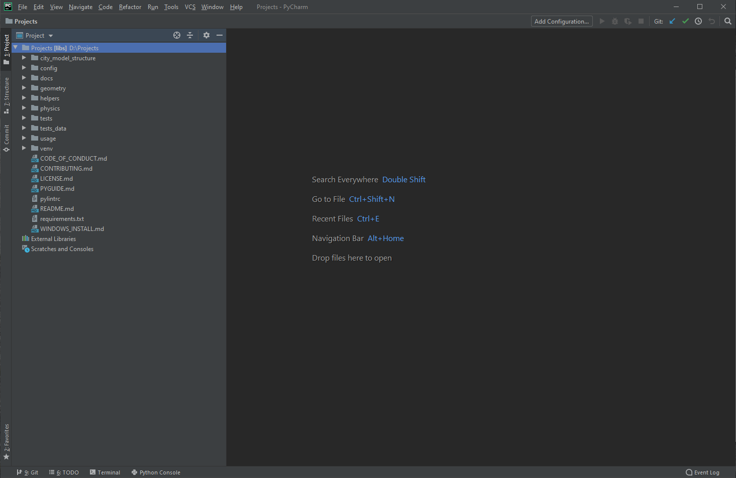Viewport: 736px width, 478px height.
Task: Expand the tests_data folder
Action: pyautogui.click(x=24, y=128)
